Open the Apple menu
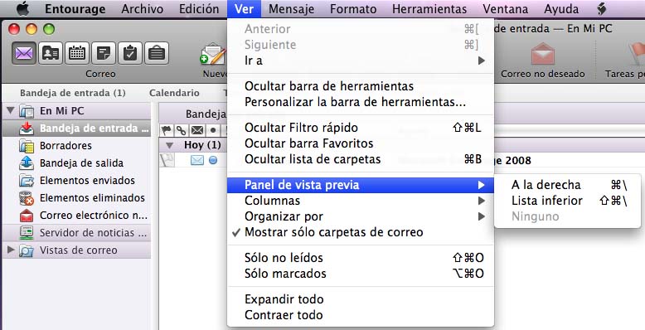Image resolution: width=645 pixels, height=330 pixels. coord(22,8)
